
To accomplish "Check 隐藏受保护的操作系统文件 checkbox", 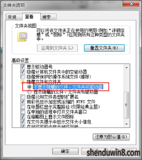I will [23, 76].
